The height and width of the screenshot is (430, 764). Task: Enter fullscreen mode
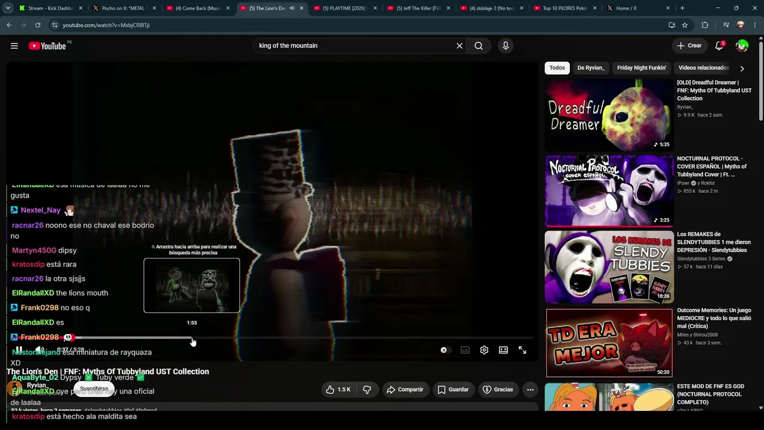[522, 350]
